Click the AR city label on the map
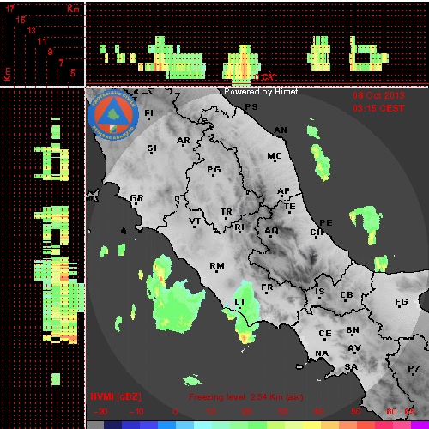The width and height of the screenshot is (429, 429). 184,141
